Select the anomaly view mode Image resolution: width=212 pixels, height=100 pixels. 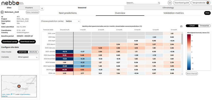23,52
